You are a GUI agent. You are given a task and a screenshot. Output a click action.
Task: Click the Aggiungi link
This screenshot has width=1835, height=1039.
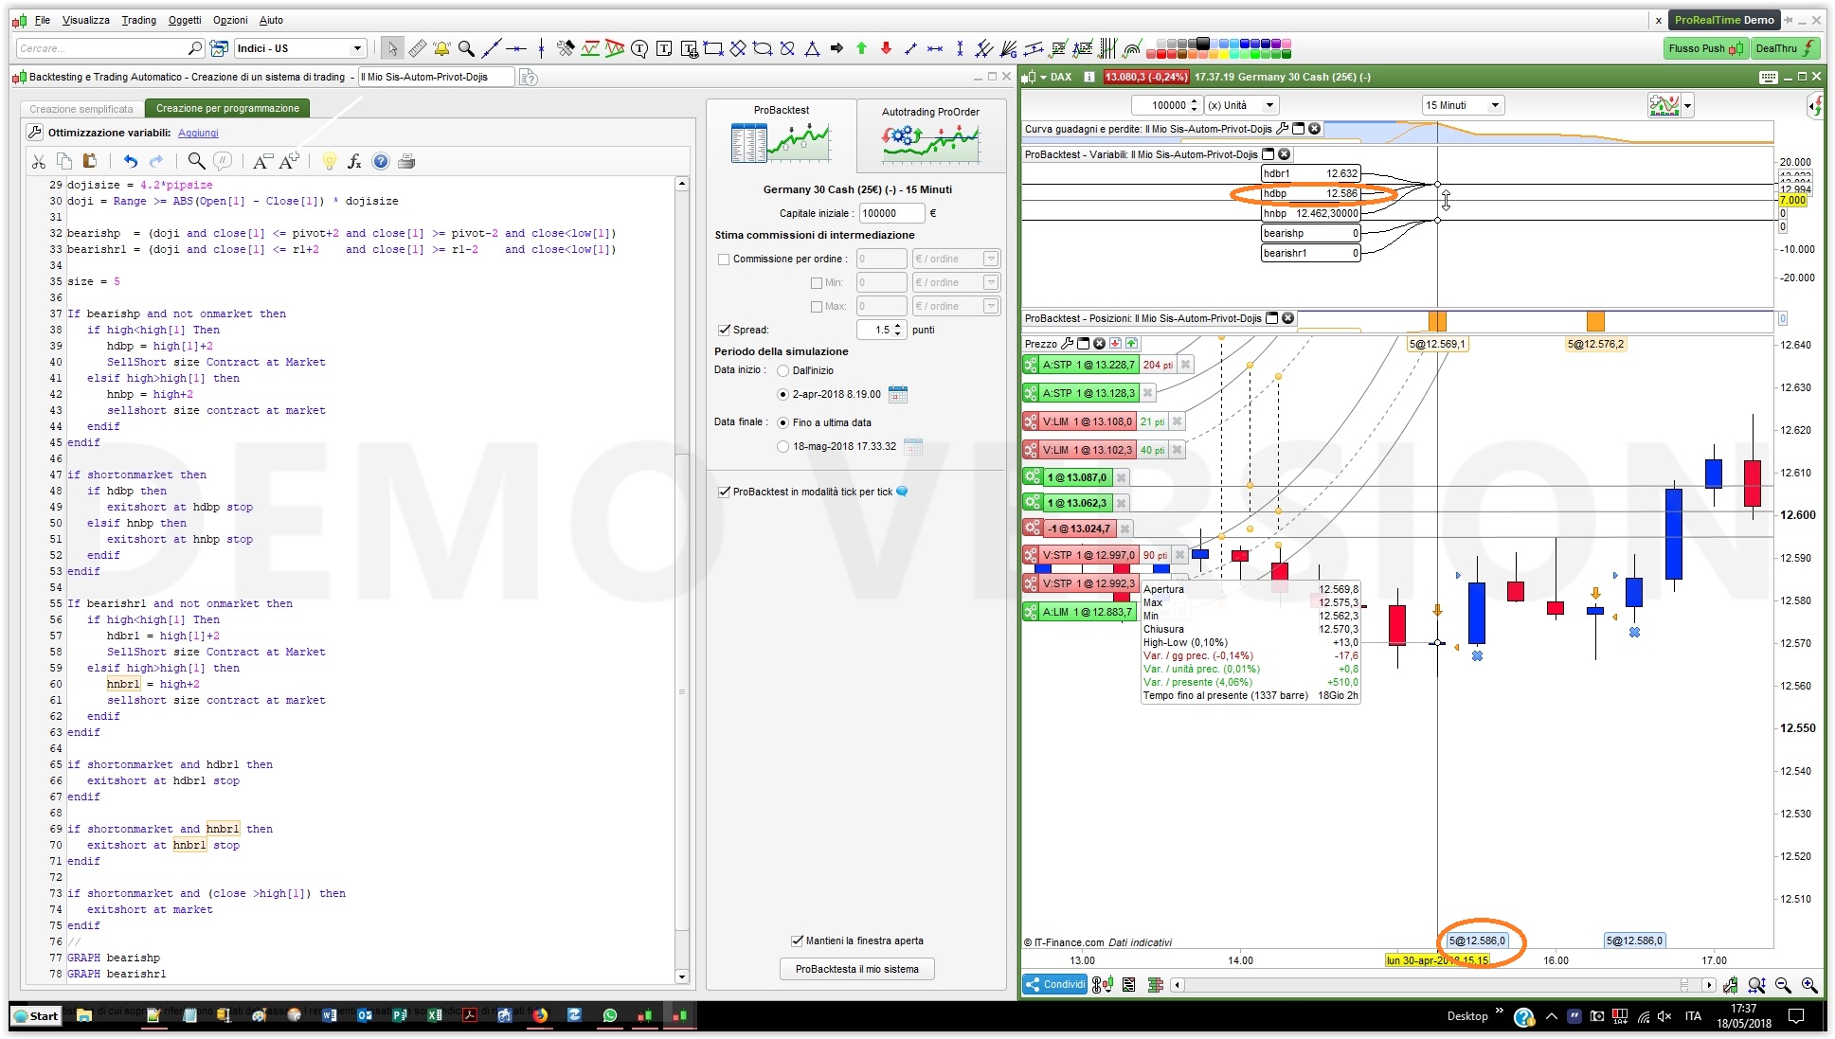coord(198,133)
